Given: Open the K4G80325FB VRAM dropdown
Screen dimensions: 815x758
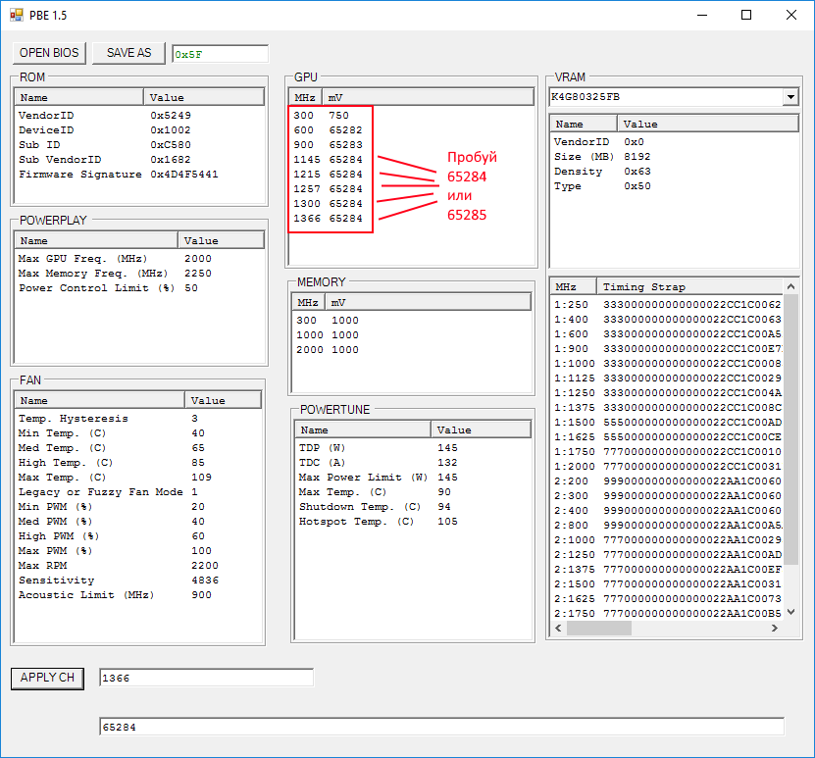Looking at the screenshot, I should 790,97.
